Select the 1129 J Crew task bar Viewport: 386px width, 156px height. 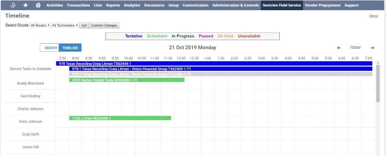coord(120,118)
